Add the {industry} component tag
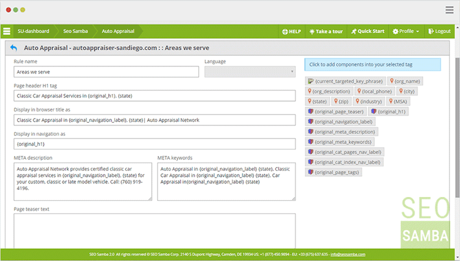 pyautogui.click(x=369, y=101)
